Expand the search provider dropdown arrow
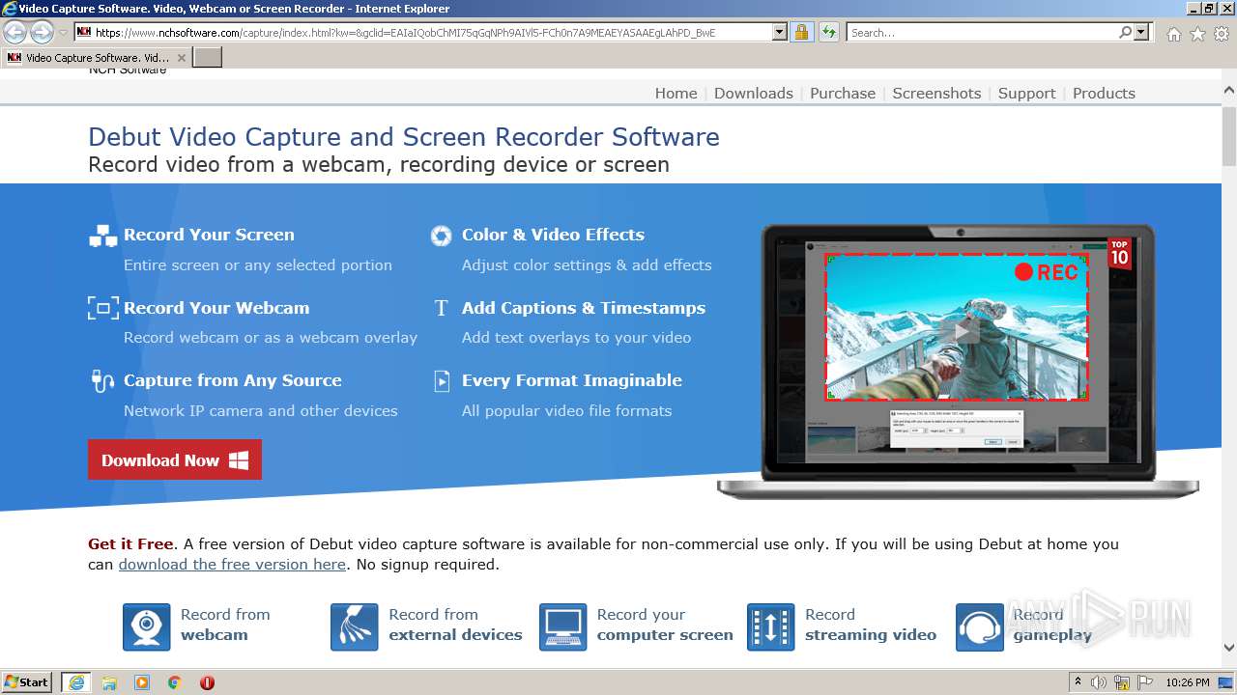The width and height of the screenshot is (1237, 695). tap(1142, 32)
